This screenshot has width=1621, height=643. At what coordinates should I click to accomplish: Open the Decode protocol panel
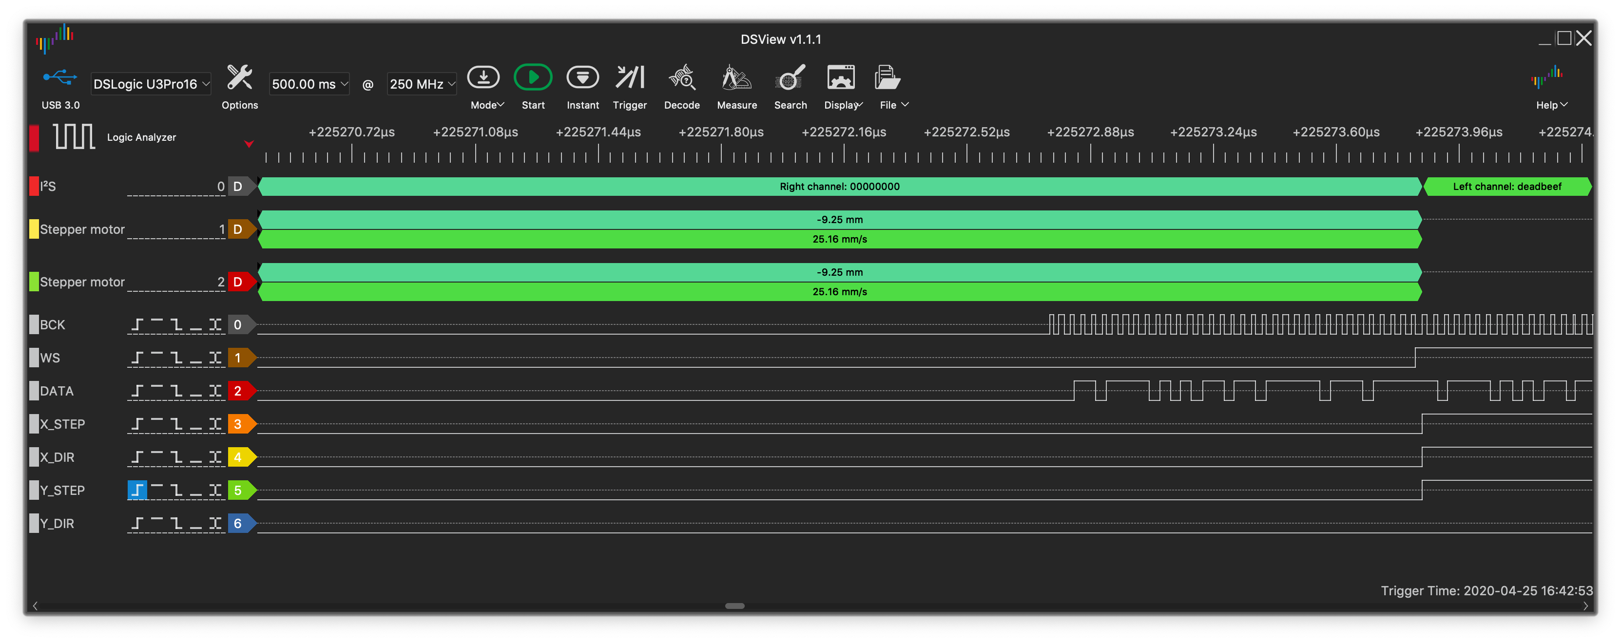pos(681,78)
